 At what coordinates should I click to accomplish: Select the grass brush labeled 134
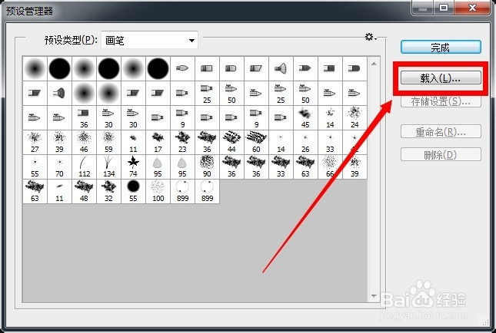click(108, 167)
